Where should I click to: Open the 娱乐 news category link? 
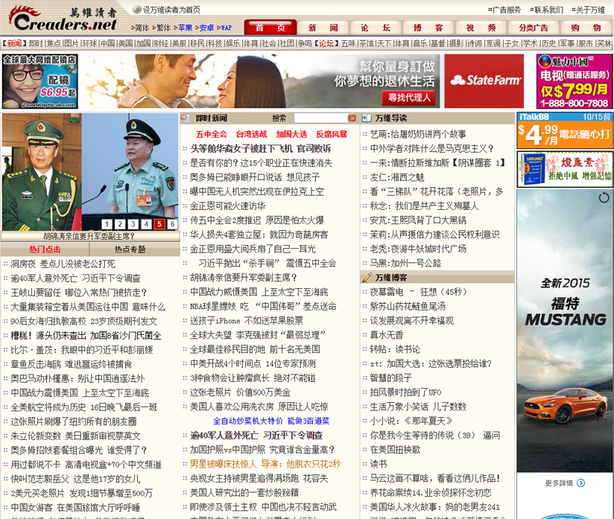click(233, 43)
